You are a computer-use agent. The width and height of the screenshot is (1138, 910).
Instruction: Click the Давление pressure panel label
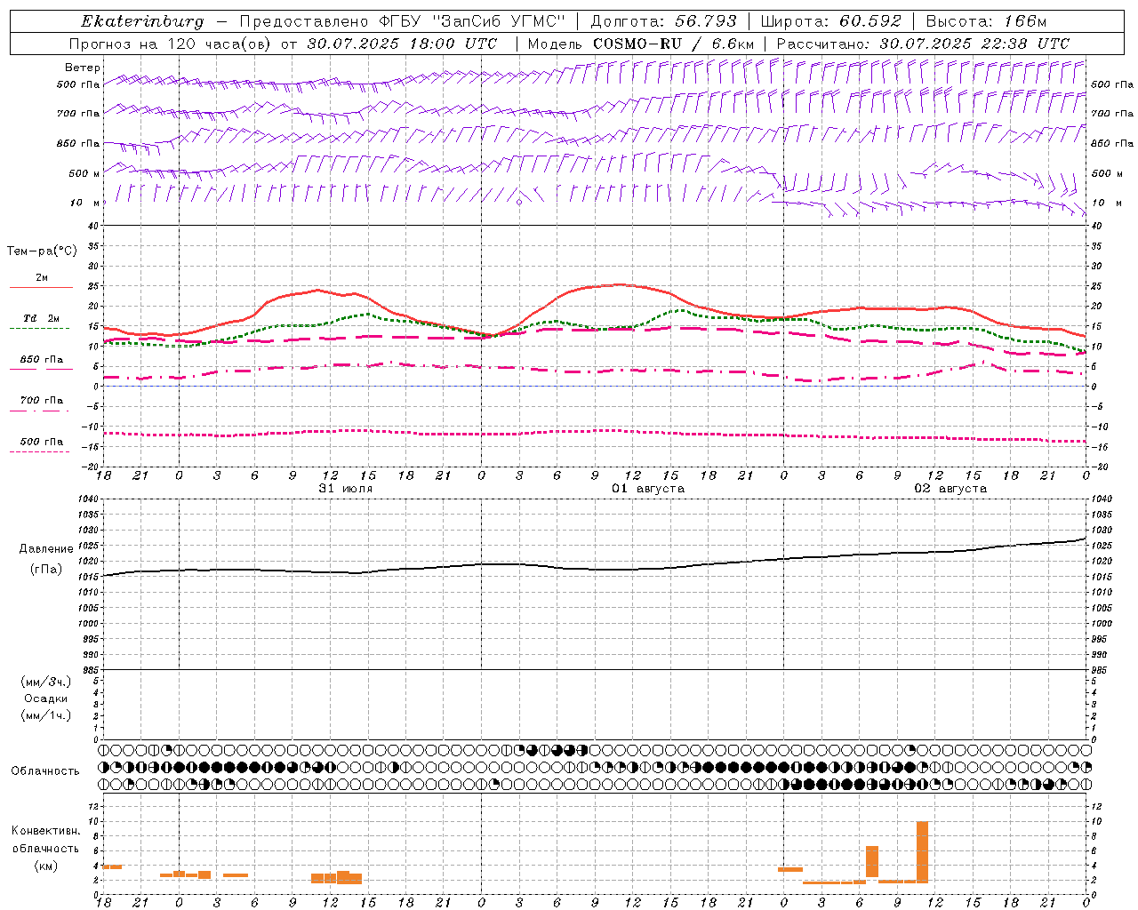pos(45,549)
